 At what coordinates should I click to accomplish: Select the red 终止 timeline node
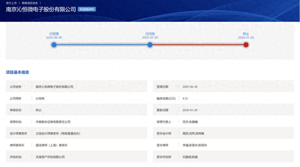246,45
